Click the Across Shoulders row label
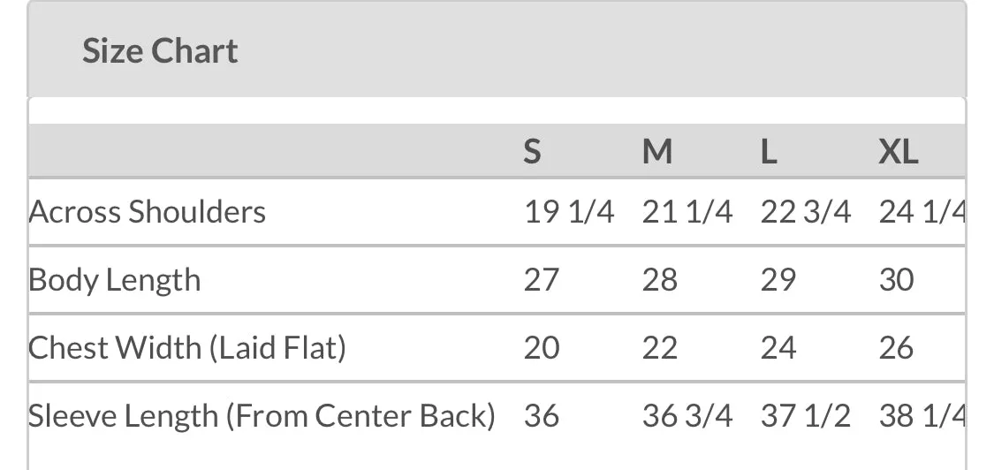Image resolution: width=994 pixels, height=470 pixels. (148, 212)
